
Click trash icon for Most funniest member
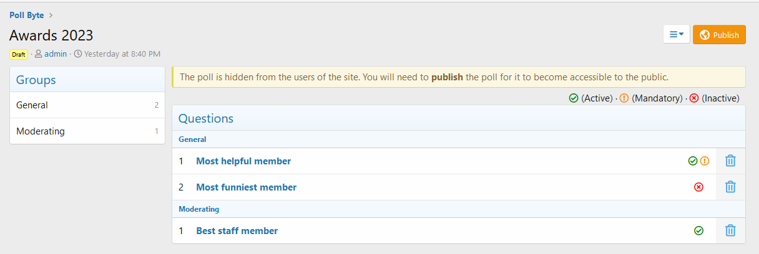[x=730, y=187]
